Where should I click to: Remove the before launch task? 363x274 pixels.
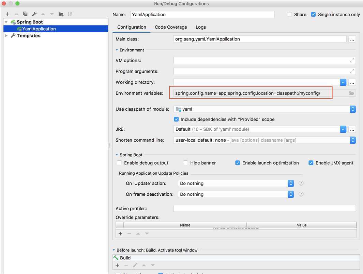coord(126,265)
